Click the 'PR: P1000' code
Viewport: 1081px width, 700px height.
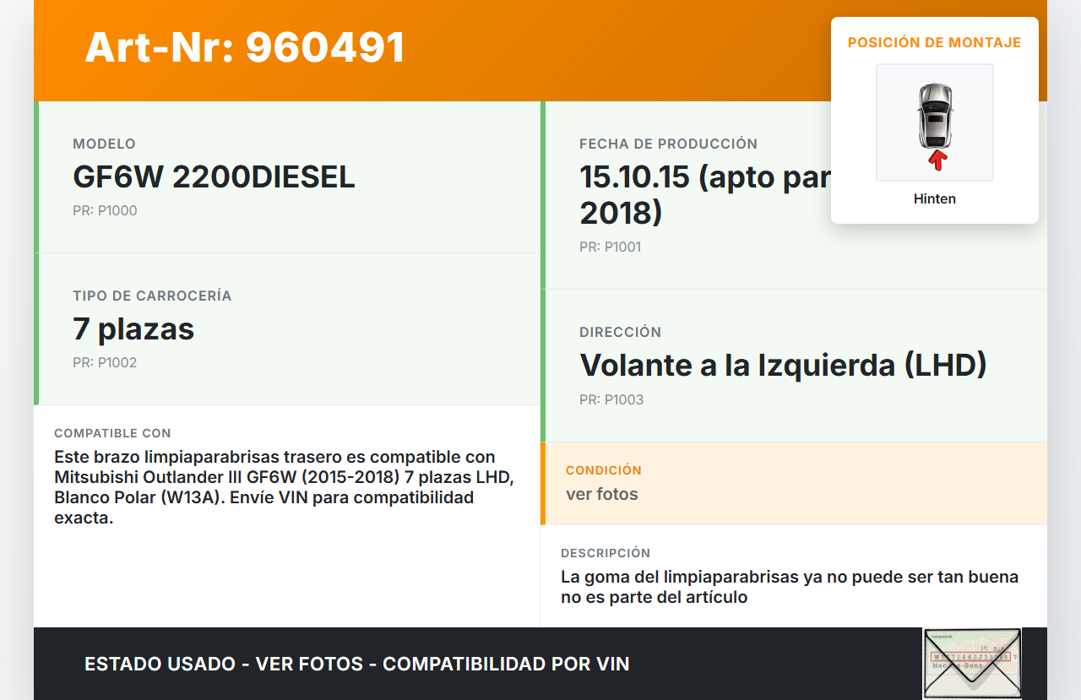[x=105, y=211]
